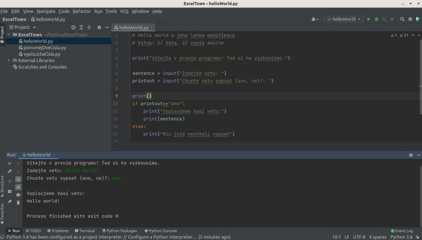The width and height of the screenshot is (422, 240).
Task: Click Collapse All icon in Project panel
Action: (x=89, y=27)
